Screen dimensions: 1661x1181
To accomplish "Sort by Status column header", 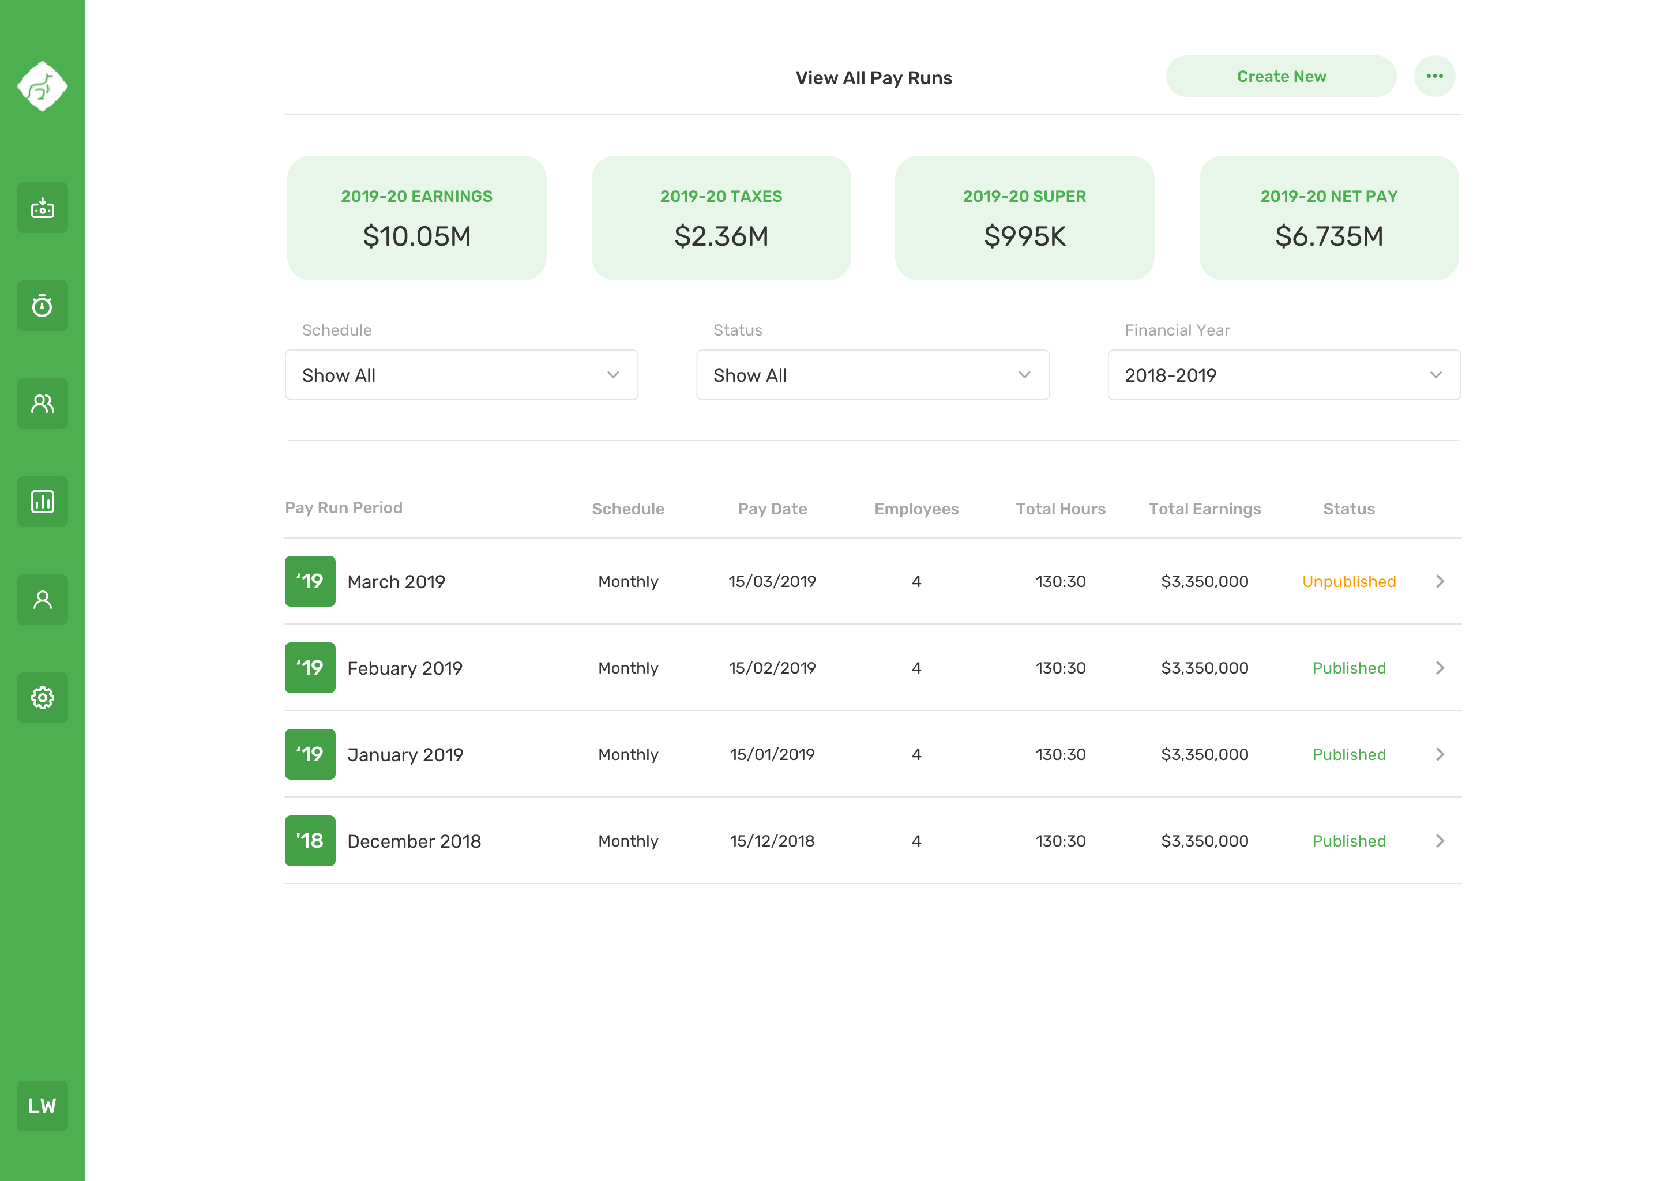I will coord(1349,509).
